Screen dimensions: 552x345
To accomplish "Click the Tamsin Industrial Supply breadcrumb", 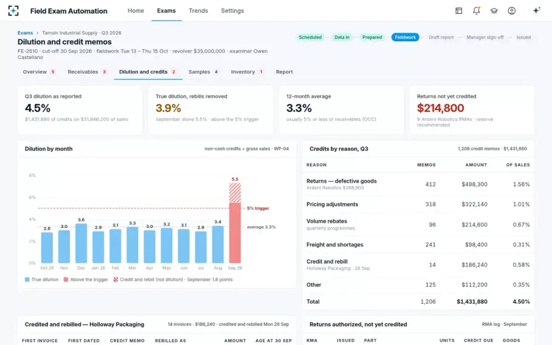I will (x=82, y=33).
